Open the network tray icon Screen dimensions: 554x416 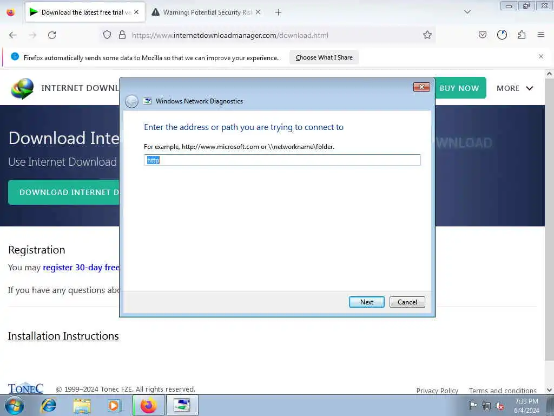pyautogui.click(x=486, y=406)
